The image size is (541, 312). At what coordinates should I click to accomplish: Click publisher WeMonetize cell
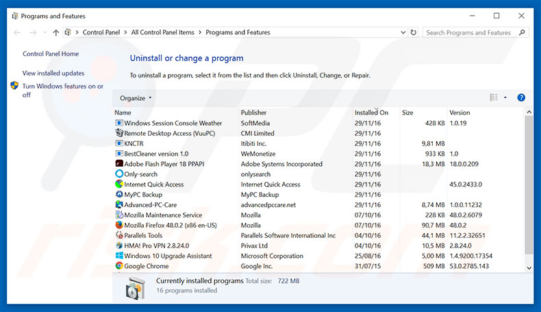(x=258, y=154)
